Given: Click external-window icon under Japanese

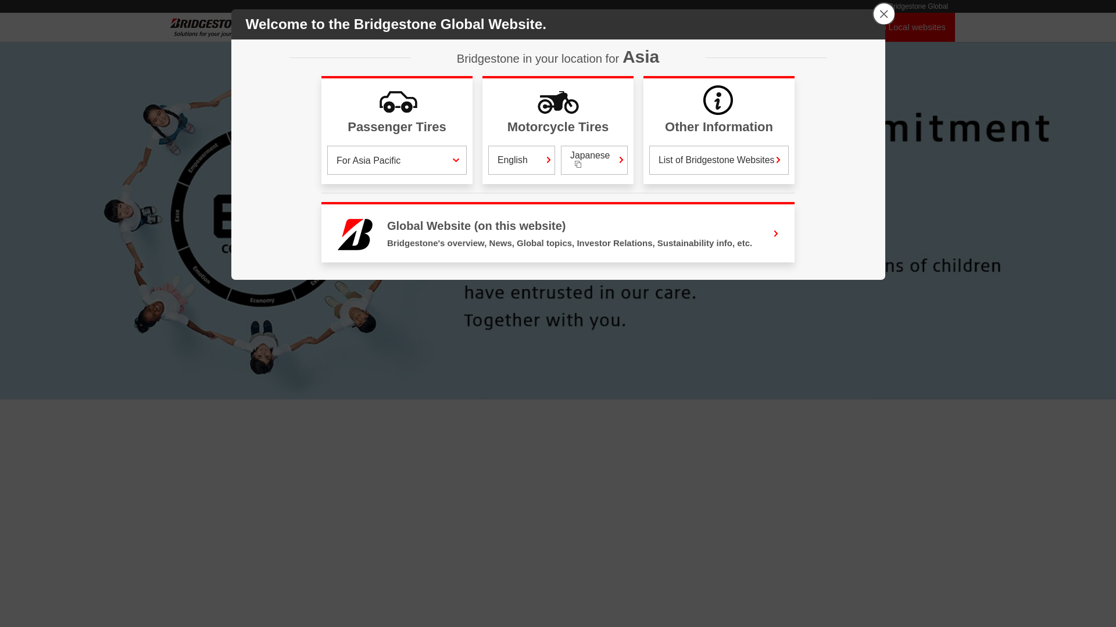Looking at the screenshot, I should click(x=578, y=165).
